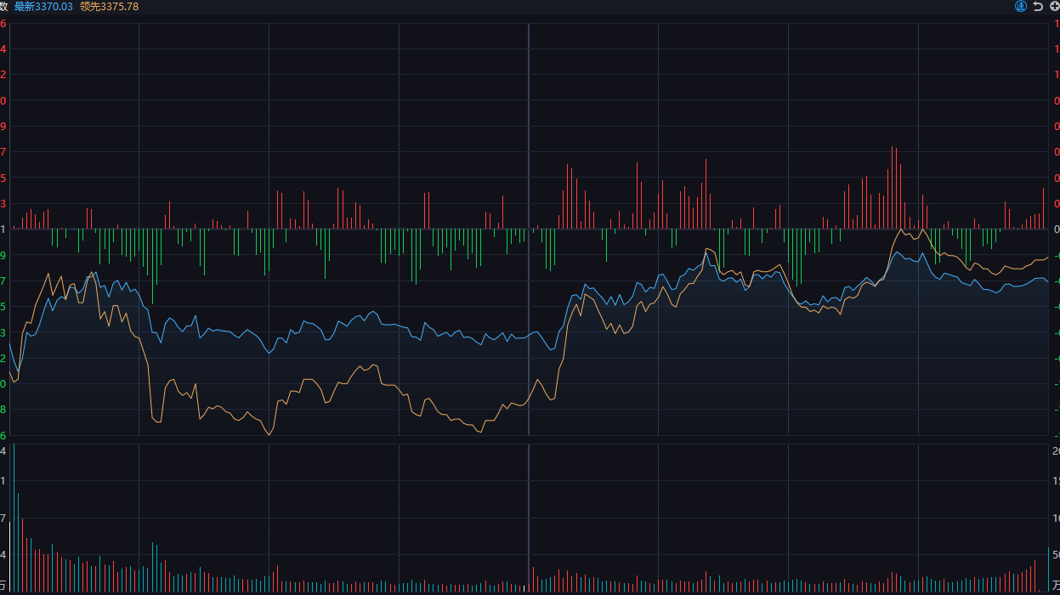The image size is (1060, 595).
Task: Click the white bar at volume chart start
Action: click(9, 557)
